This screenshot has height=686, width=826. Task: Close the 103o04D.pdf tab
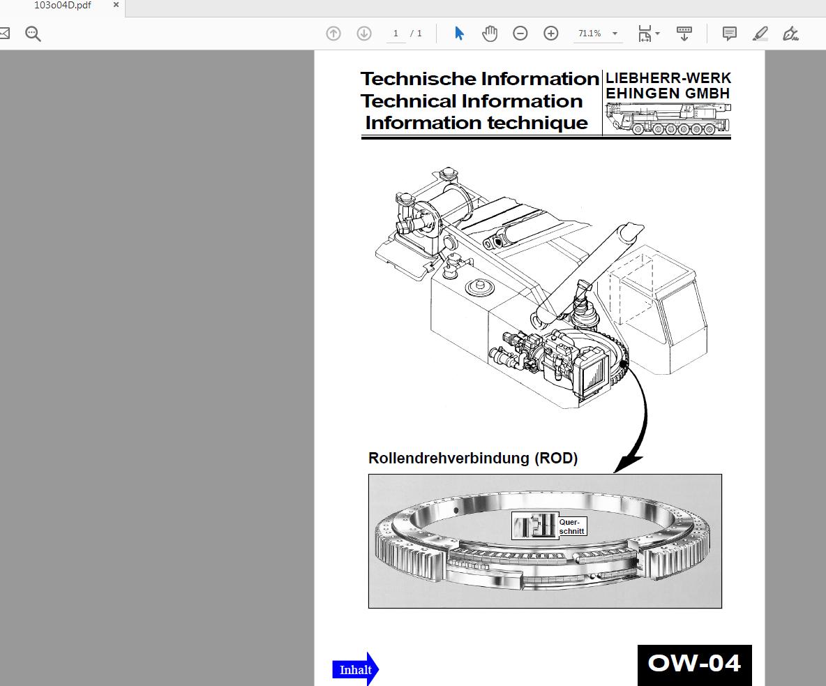pyautogui.click(x=116, y=5)
